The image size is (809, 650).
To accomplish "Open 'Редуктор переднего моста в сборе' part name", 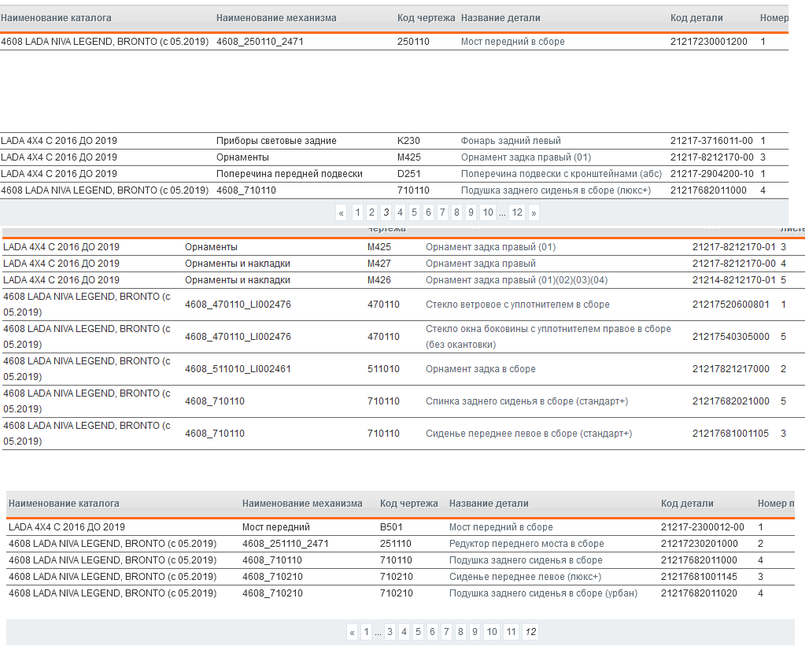I will click(x=526, y=544).
